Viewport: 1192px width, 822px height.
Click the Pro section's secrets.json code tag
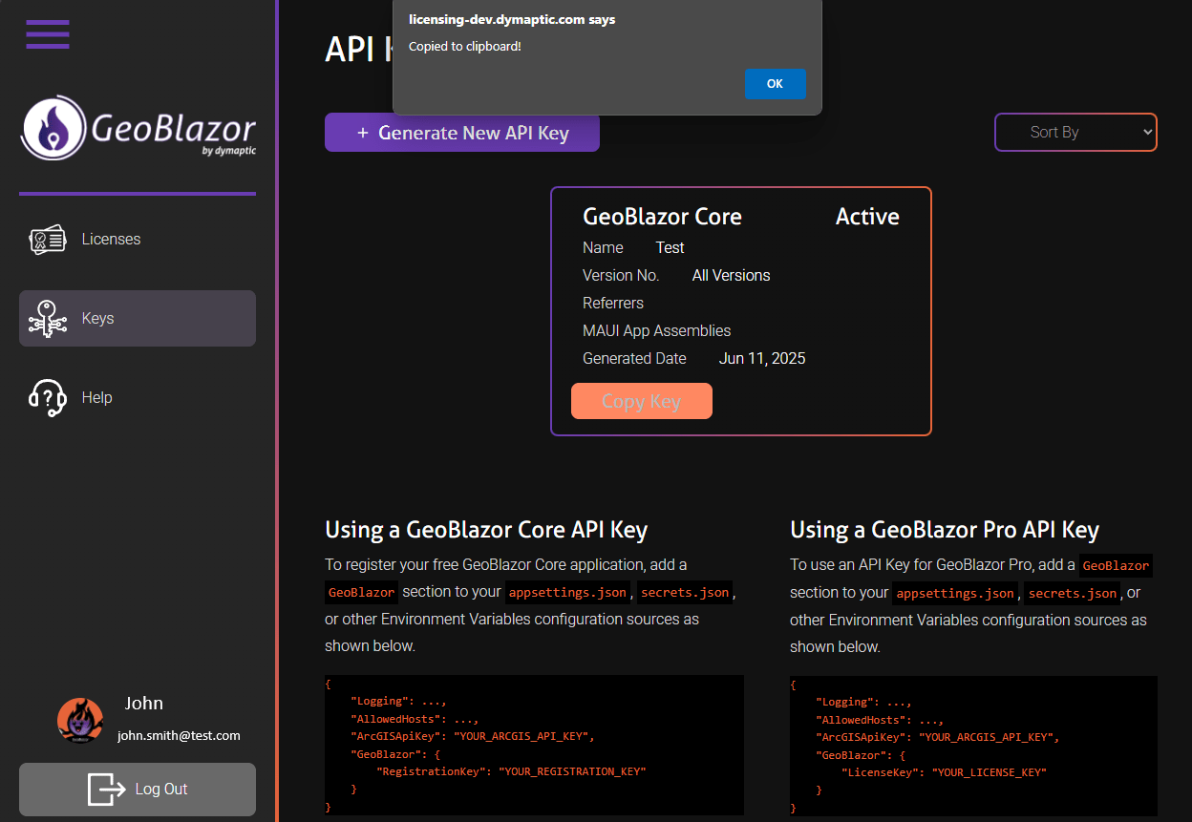(1073, 594)
